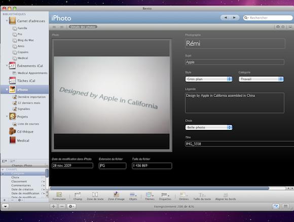Add a field with Champ tool
The image size is (294, 222).
[78, 196]
